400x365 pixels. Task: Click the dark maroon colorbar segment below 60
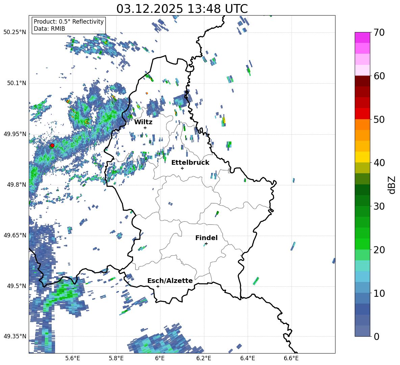(x=362, y=81)
